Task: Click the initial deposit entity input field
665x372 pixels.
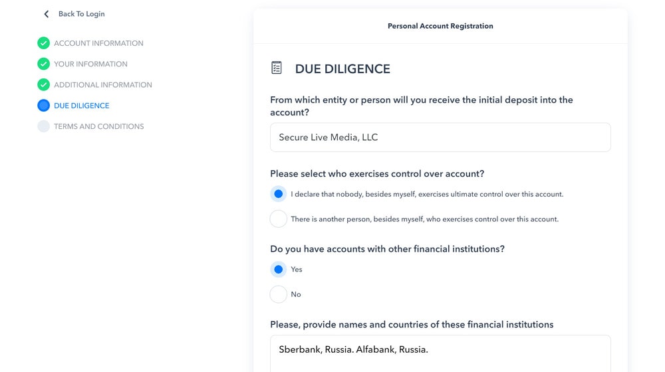Action: pyautogui.click(x=440, y=138)
